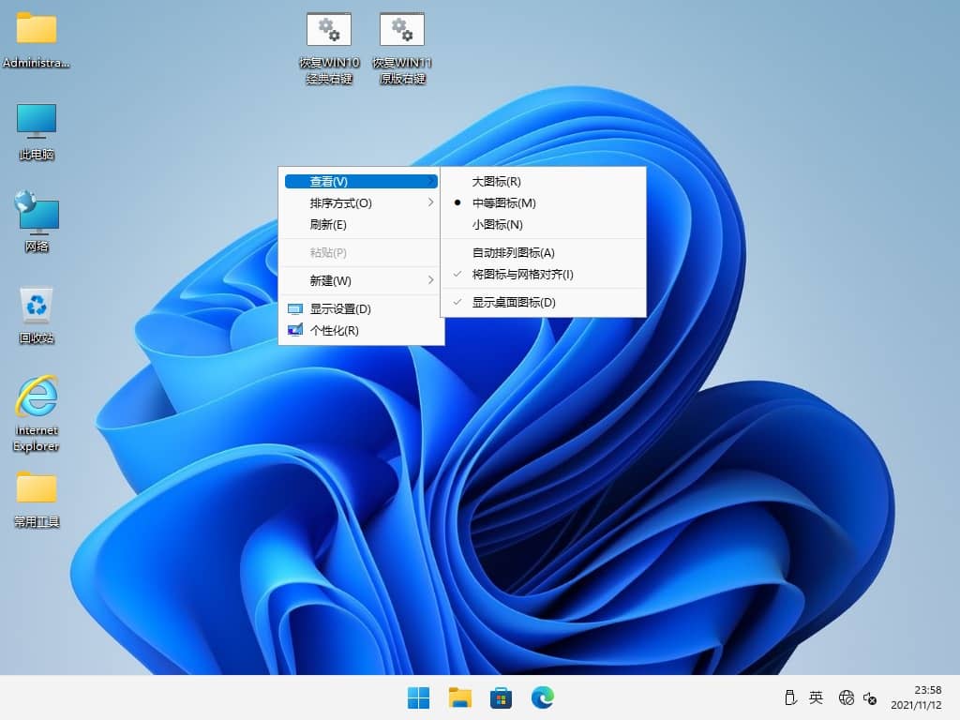Open 此电脑 on the desktop

[x=36, y=129]
